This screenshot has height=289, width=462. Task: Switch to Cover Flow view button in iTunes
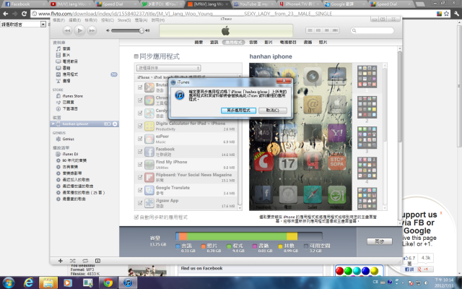tap(335, 30)
